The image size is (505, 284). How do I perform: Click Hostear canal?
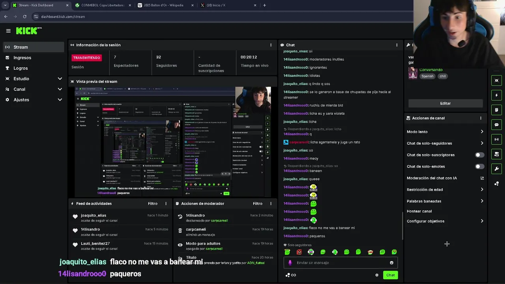pyautogui.click(x=419, y=211)
